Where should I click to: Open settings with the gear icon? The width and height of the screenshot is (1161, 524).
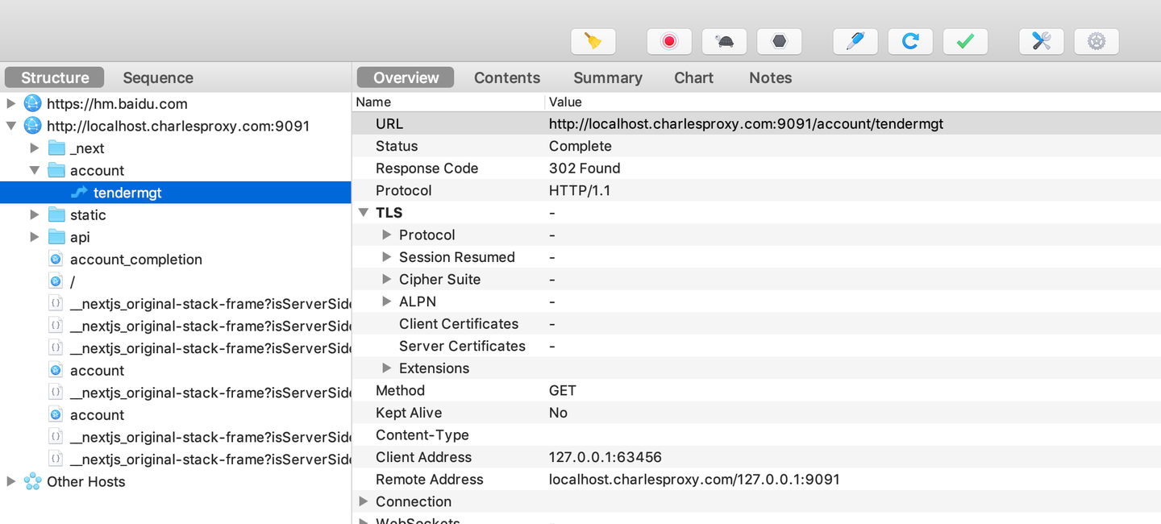tap(1096, 41)
